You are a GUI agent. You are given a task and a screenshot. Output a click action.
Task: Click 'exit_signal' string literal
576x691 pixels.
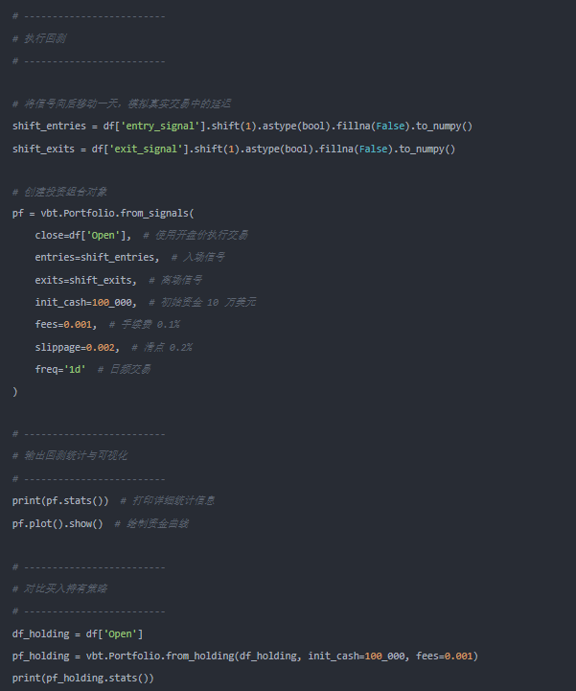(x=146, y=149)
